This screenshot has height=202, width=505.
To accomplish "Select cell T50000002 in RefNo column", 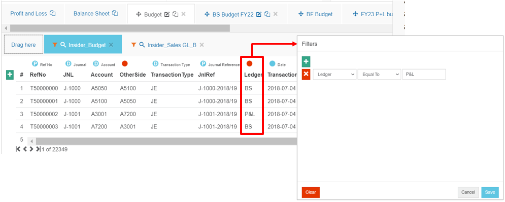I will click(44, 114).
